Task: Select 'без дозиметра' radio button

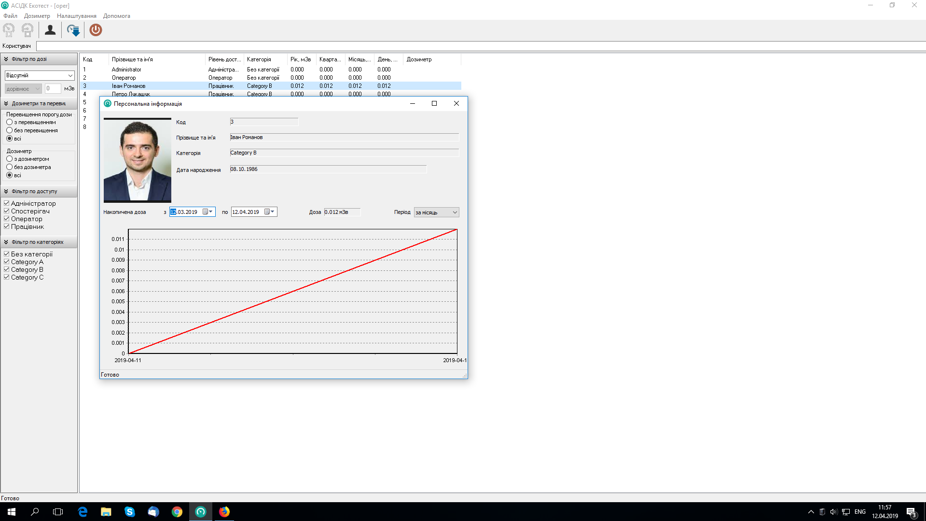Action: [x=10, y=167]
